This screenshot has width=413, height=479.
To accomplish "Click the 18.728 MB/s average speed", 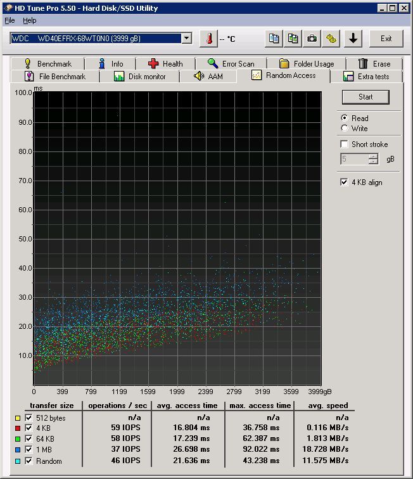I will coord(326,449).
